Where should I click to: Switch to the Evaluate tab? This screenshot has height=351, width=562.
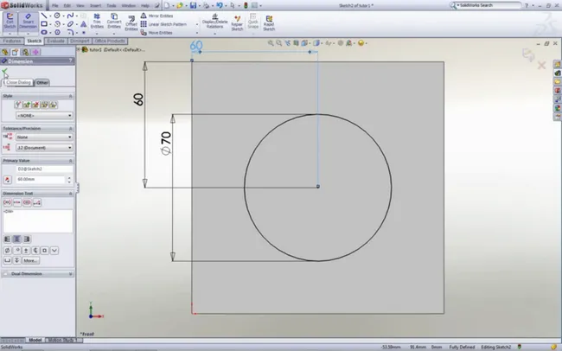click(x=55, y=41)
